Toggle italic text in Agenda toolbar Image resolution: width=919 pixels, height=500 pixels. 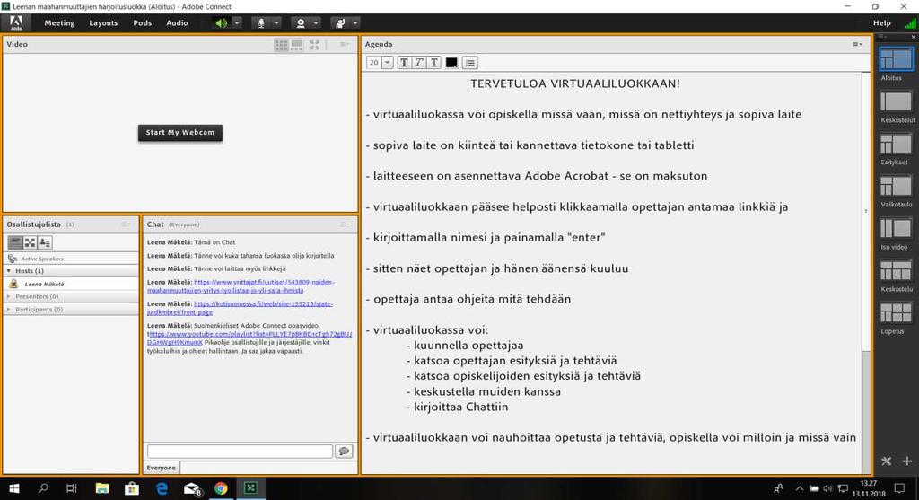[x=419, y=63]
